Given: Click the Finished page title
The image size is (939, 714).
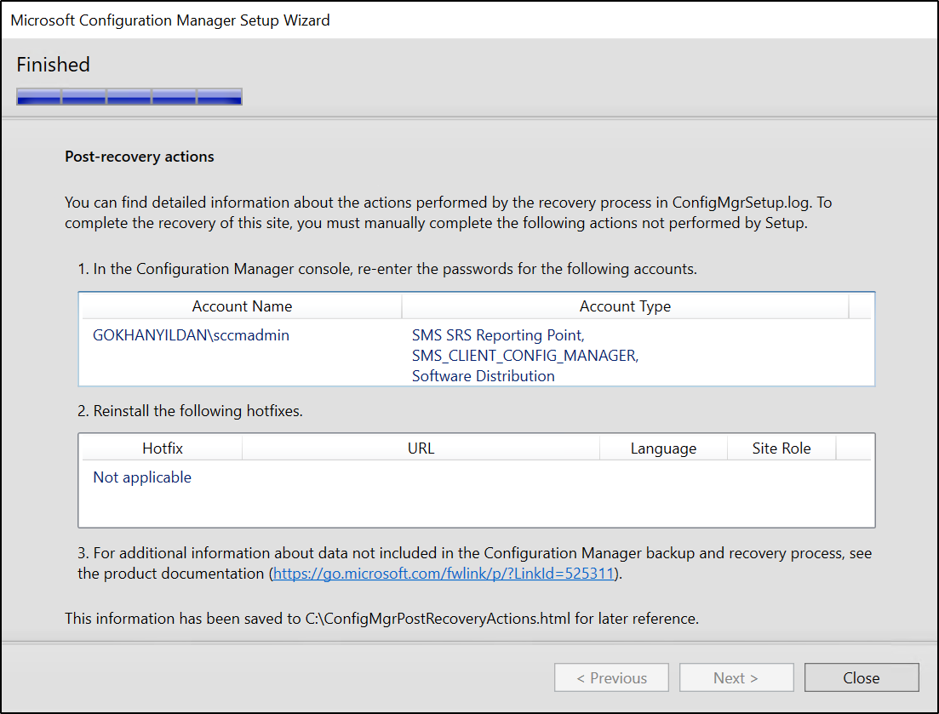Looking at the screenshot, I should 54,65.
